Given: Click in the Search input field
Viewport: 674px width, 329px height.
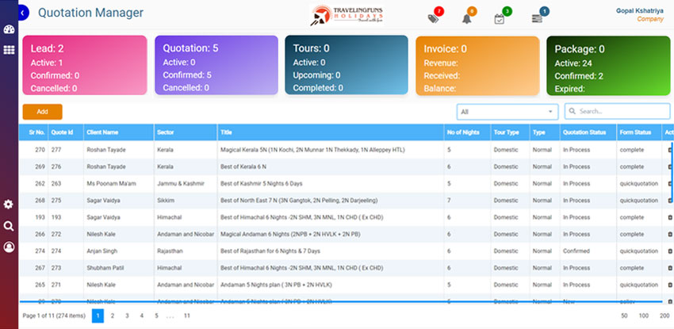Looking at the screenshot, I should pyautogui.click(x=622, y=112).
